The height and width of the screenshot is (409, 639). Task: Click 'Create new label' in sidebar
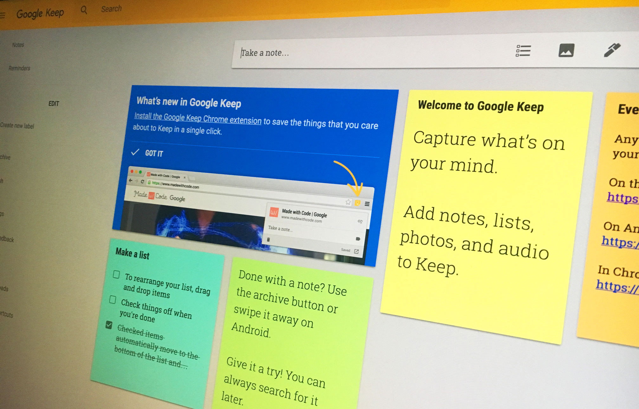17,126
